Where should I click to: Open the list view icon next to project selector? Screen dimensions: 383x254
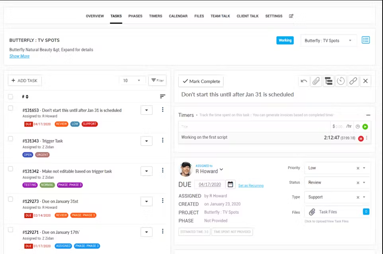[365, 40]
